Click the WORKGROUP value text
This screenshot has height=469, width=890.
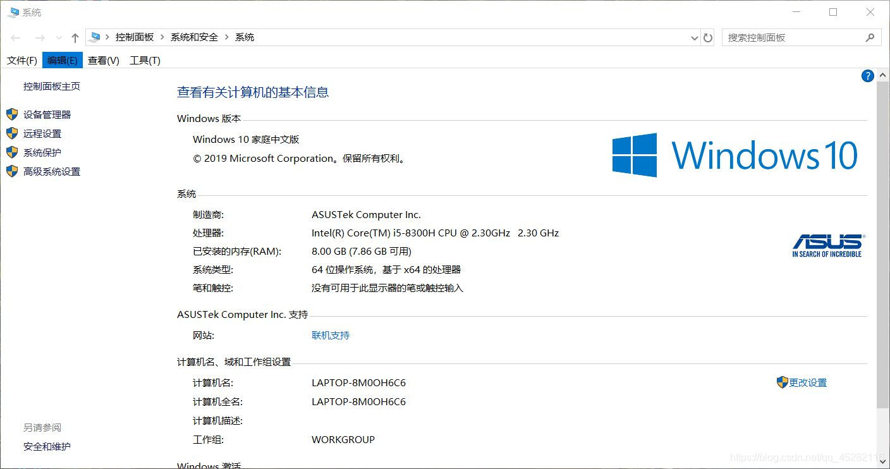343,439
